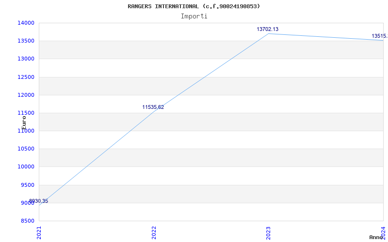
Task: Select the 12500 y-axis tick label
Action: click(x=26, y=77)
